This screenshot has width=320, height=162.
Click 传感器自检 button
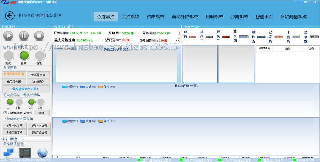click(x=38, y=75)
